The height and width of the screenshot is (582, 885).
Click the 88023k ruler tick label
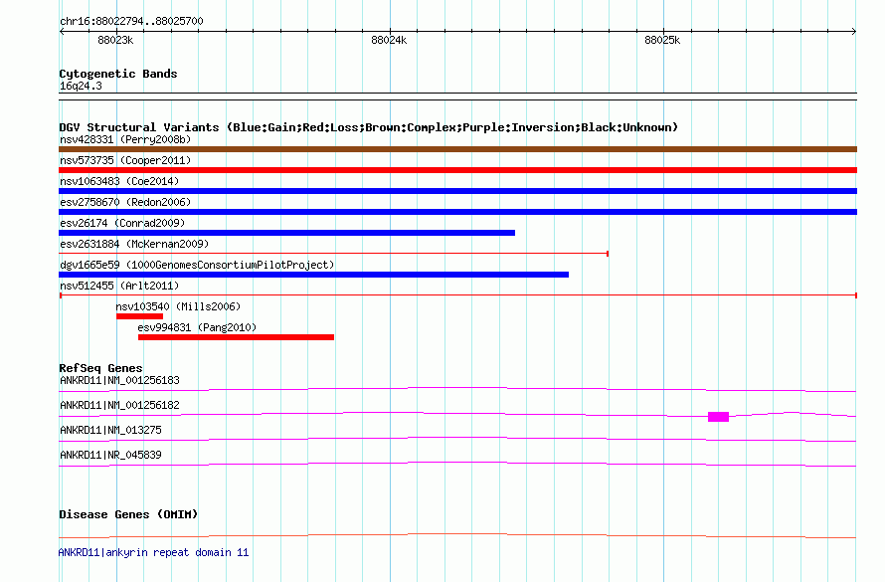[x=115, y=40]
